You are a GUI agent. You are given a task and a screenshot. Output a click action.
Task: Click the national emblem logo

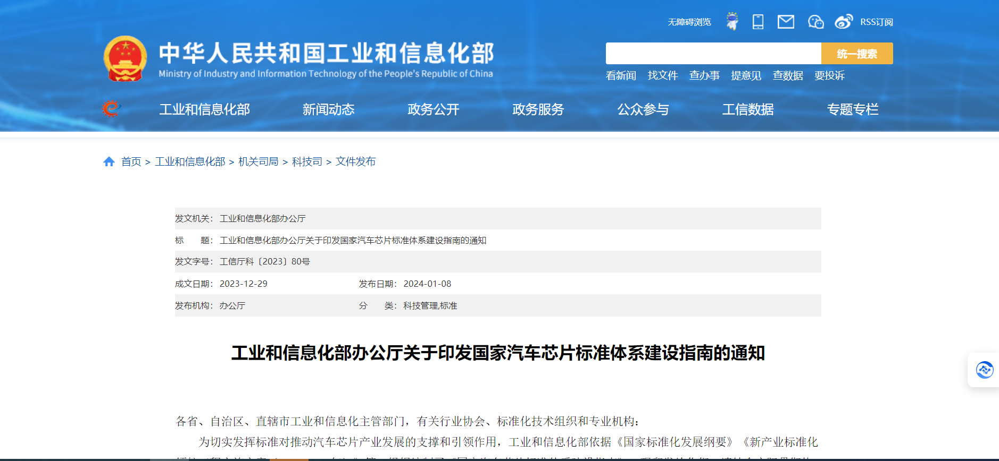(x=125, y=58)
